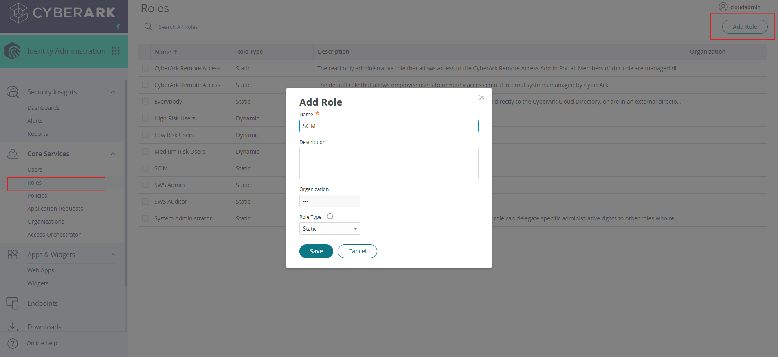Open Policies in the sidebar
The image size is (778, 357).
[37, 196]
